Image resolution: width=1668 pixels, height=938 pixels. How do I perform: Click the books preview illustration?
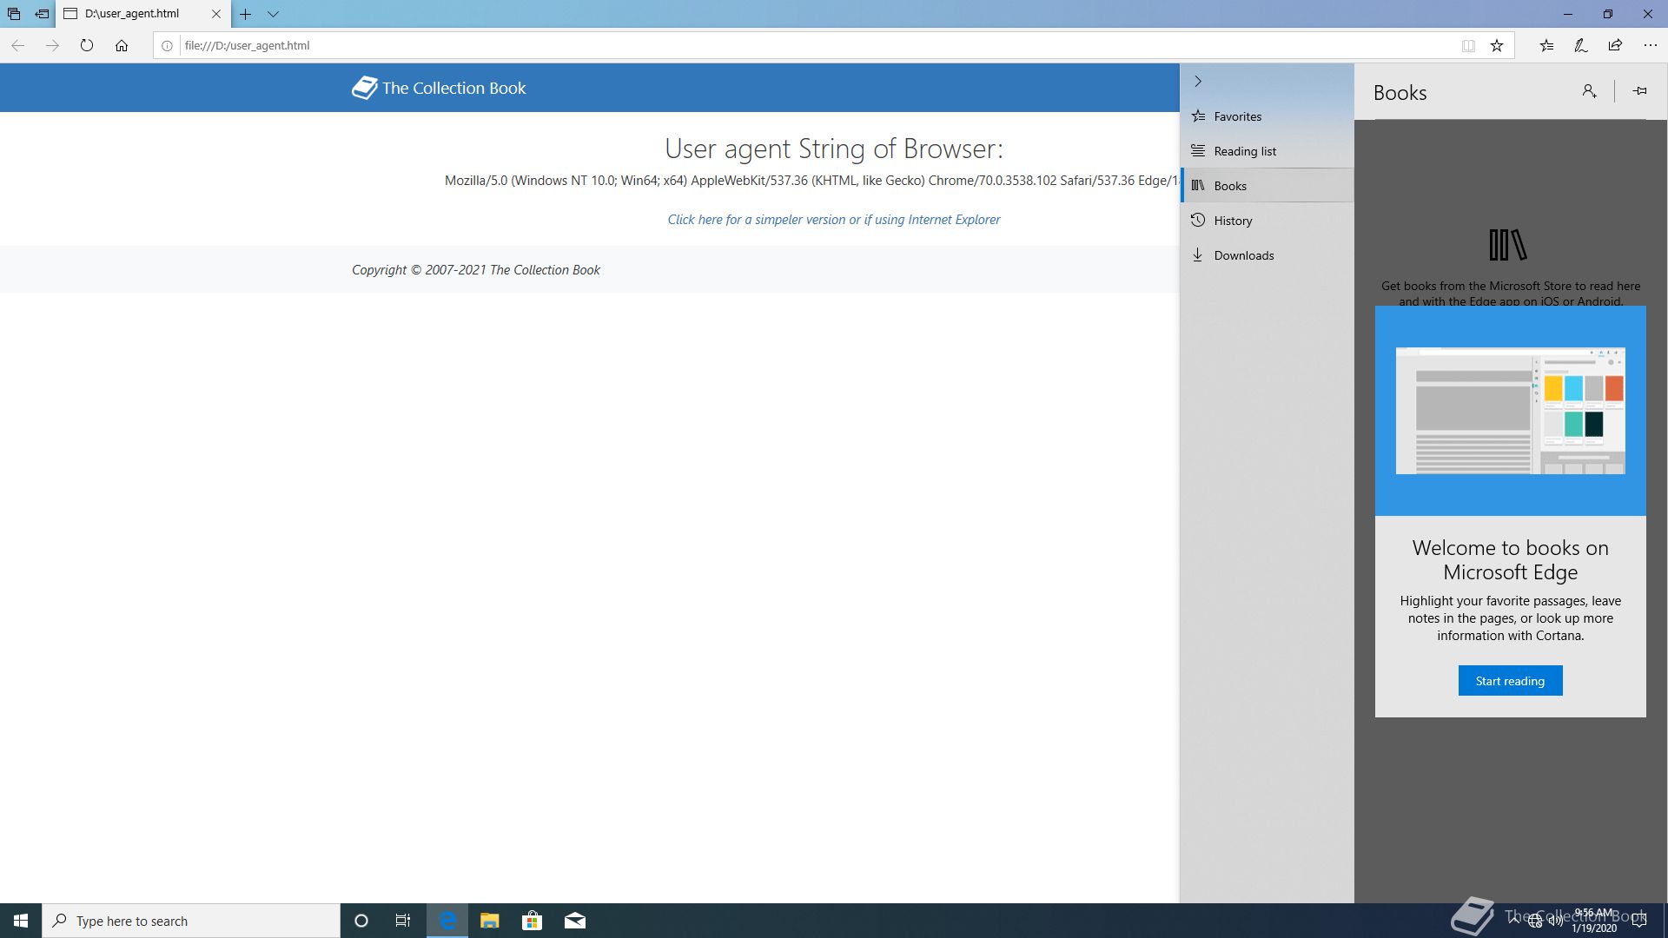click(x=1510, y=411)
